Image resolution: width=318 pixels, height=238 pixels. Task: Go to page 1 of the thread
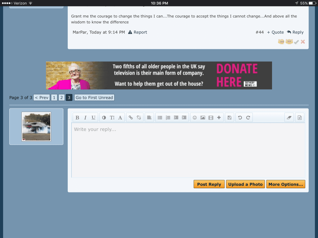[54, 98]
